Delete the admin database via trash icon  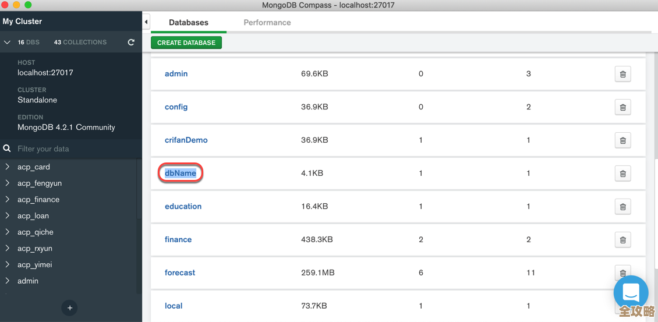click(622, 74)
